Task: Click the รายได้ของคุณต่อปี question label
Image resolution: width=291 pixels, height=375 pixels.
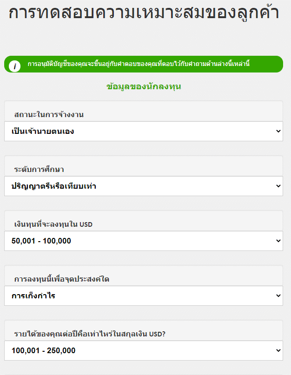Action: point(90,334)
